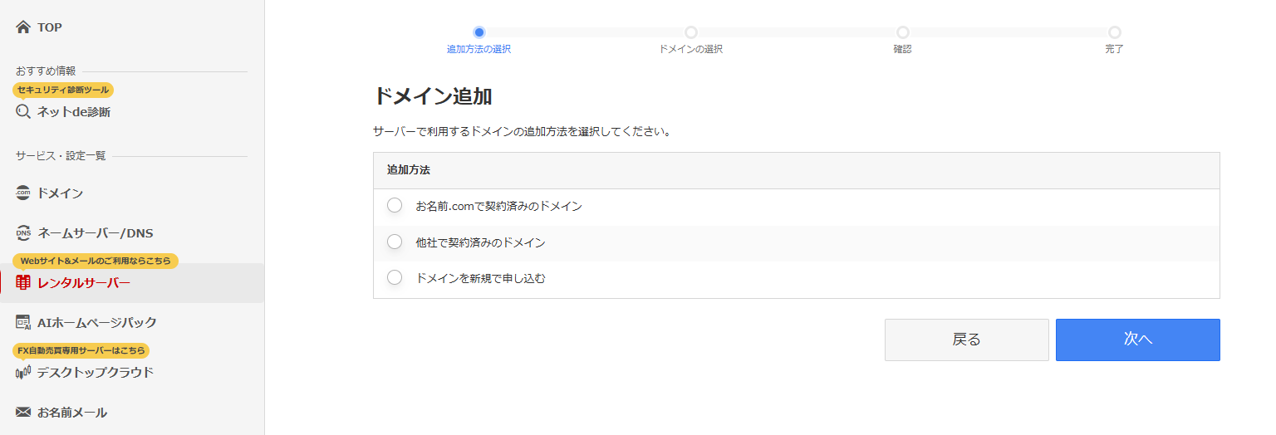
Task: Click the red レンタルサーバー server icon
Action: click(x=23, y=283)
